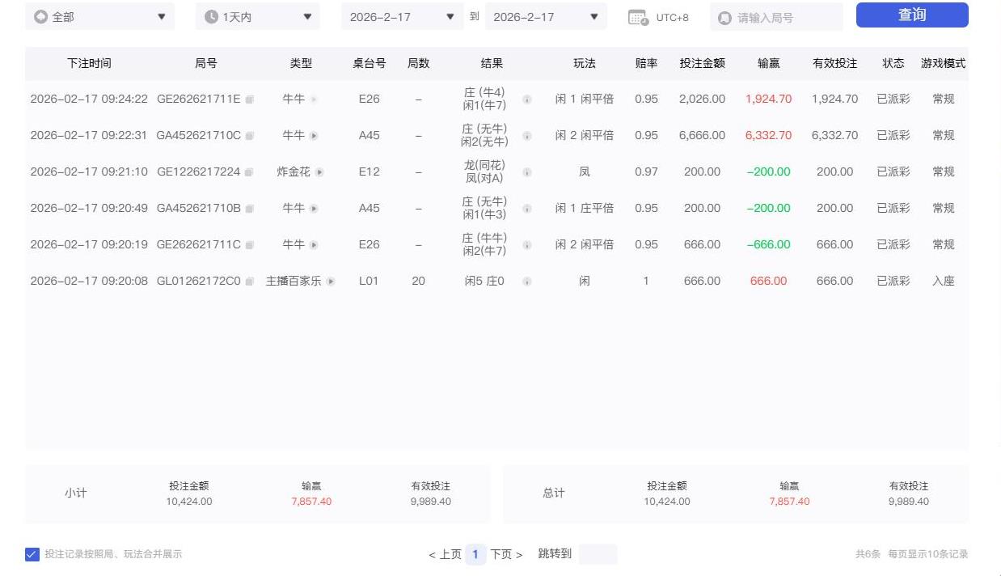Uncheck 投注记录按照局、玩法合并展示
Viewport: 1001px width, 576px height.
[x=32, y=554]
